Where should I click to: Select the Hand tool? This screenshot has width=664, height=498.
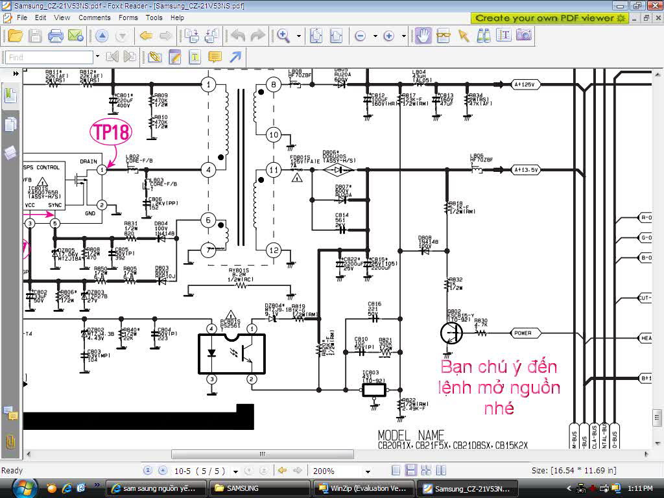pos(423,36)
